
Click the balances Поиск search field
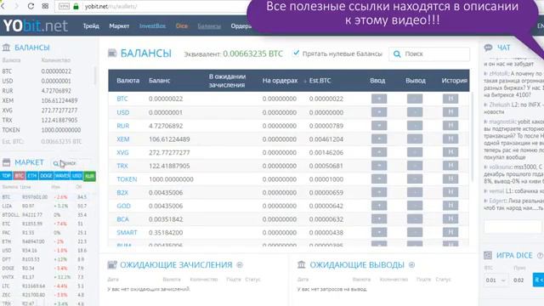click(x=429, y=54)
